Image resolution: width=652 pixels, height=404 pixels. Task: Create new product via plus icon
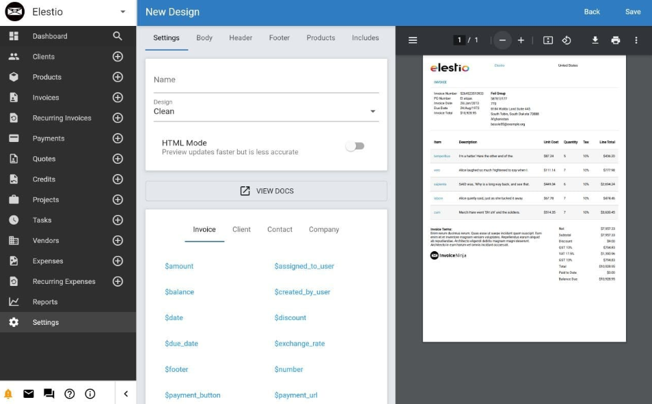point(118,77)
